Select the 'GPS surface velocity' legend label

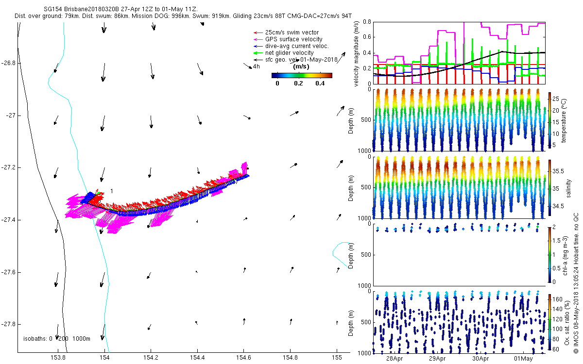click(294, 39)
